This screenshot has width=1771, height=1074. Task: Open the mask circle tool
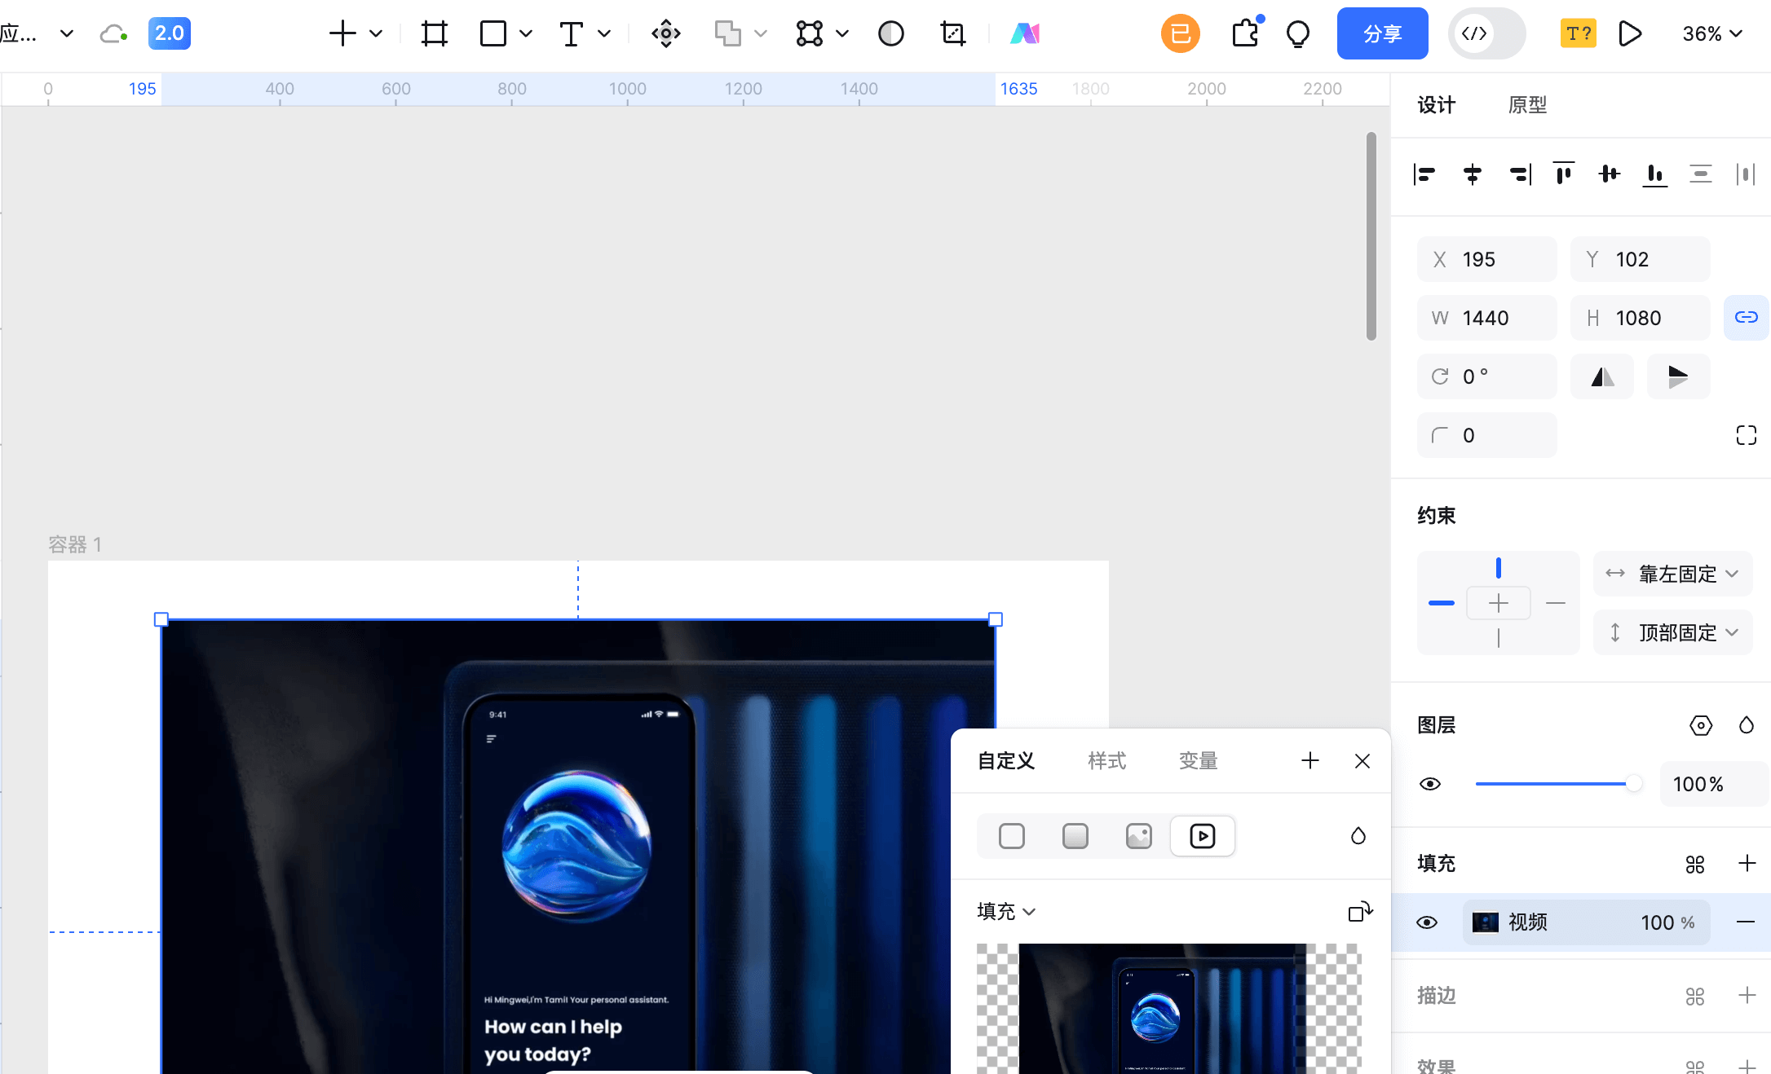[890, 33]
